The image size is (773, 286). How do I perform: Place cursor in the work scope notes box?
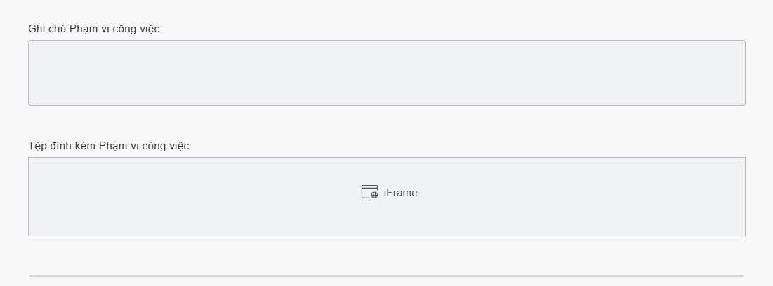coord(386,73)
